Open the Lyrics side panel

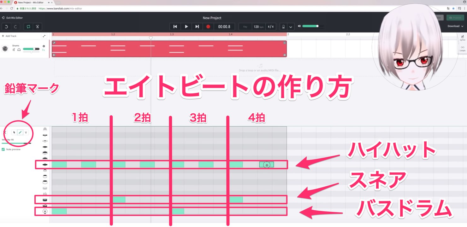tap(462, 38)
